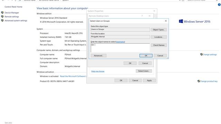This screenshot has width=221, height=124.
Task: Select 'Windows Server 2016 Standard' edition text
Action: 54,18
